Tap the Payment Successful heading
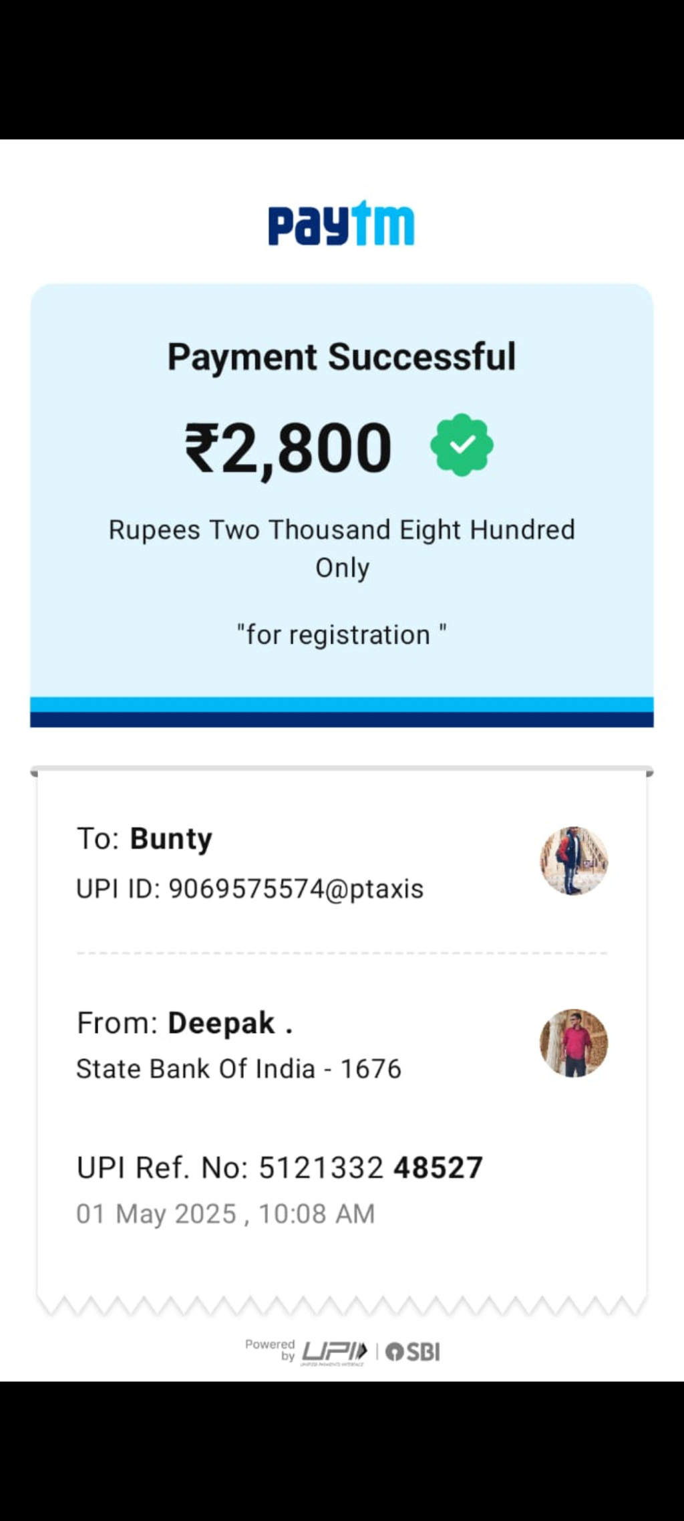 (x=341, y=356)
